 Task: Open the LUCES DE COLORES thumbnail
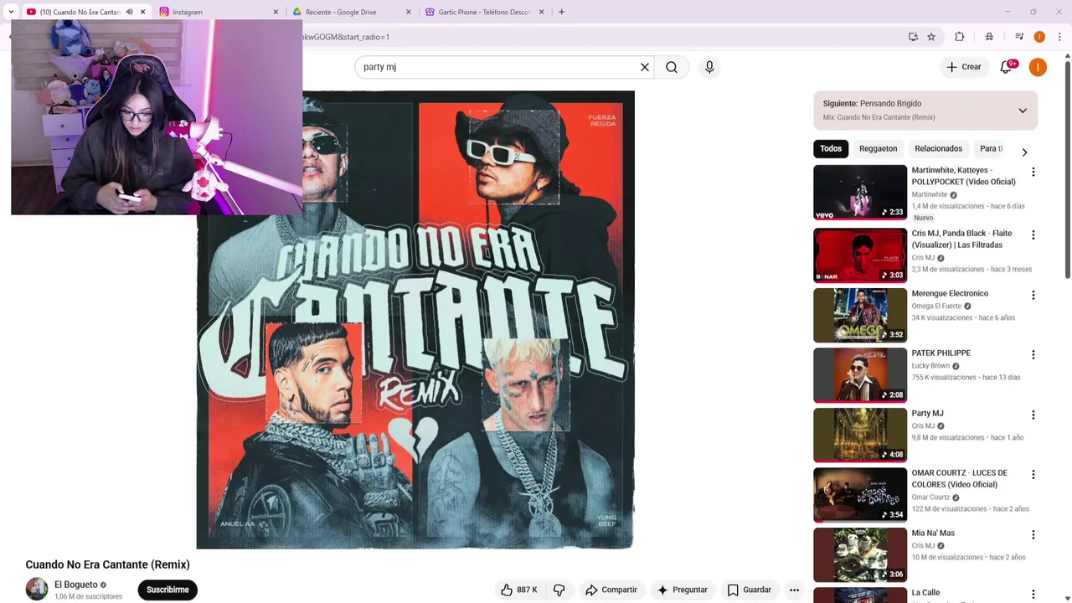click(x=860, y=495)
